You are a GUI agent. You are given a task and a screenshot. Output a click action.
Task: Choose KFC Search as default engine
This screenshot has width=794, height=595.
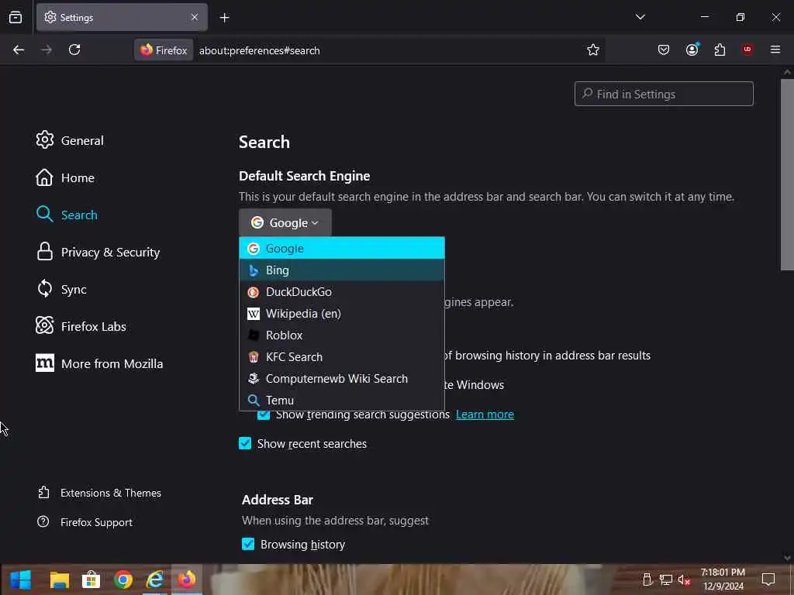pyautogui.click(x=342, y=356)
